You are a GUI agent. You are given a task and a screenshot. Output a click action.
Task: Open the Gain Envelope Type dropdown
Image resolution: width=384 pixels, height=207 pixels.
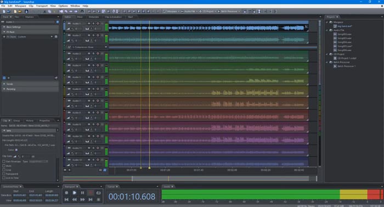[38, 161]
